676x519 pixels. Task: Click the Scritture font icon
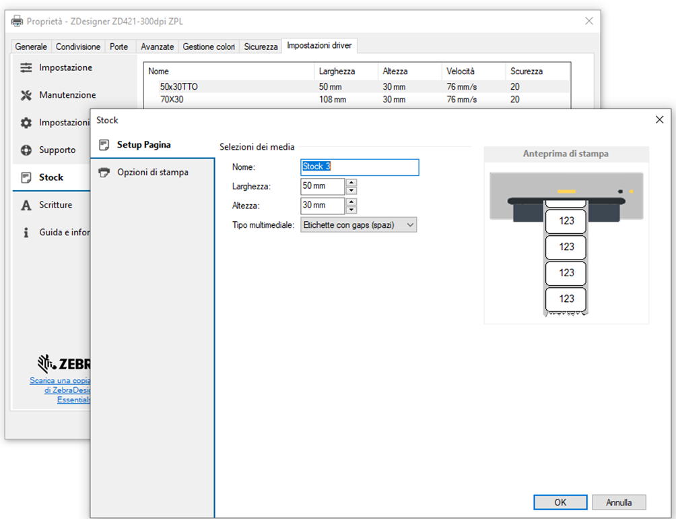pyautogui.click(x=26, y=205)
